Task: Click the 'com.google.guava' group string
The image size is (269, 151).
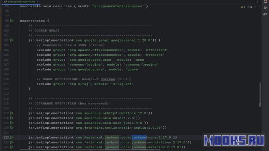Action: (x=86, y=69)
